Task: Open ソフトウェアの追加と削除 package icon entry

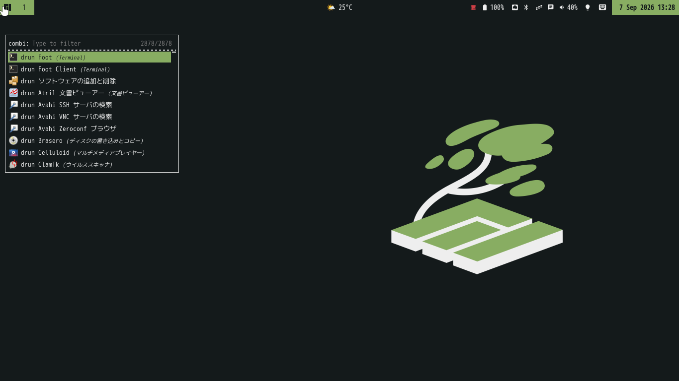Action: point(89,81)
